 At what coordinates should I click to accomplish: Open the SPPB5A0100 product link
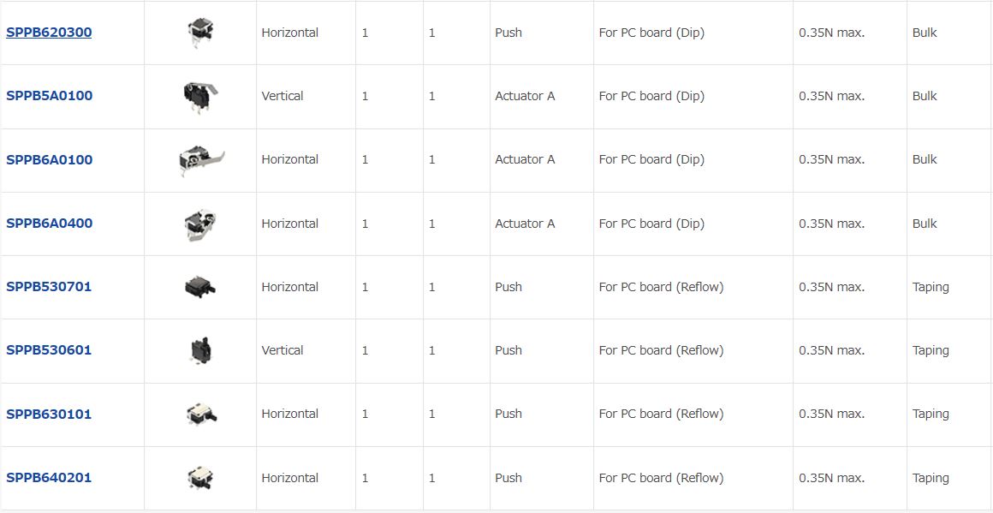pos(50,96)
